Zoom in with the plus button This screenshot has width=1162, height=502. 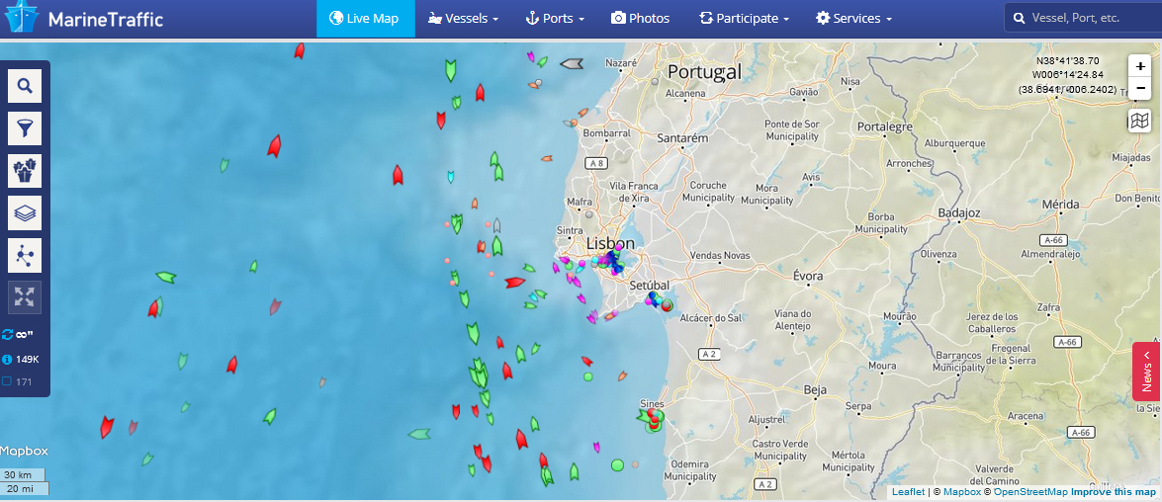pos(1140,66)
